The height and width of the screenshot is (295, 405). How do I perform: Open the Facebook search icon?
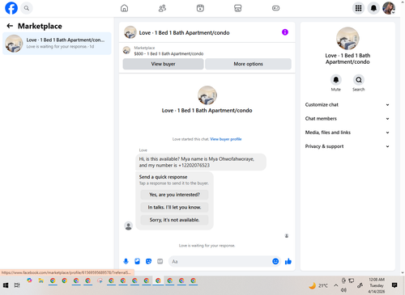pos(27,8)
